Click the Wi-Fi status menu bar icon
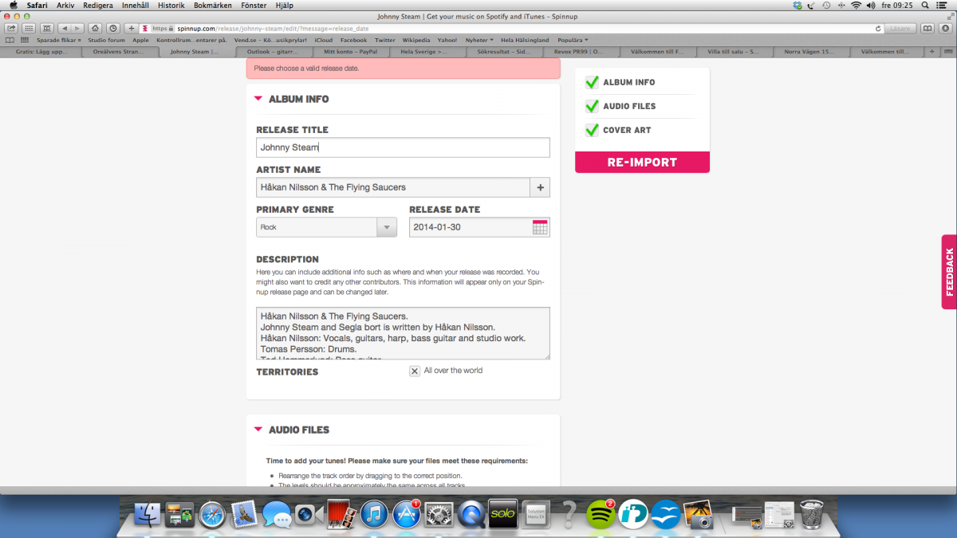 856,5
